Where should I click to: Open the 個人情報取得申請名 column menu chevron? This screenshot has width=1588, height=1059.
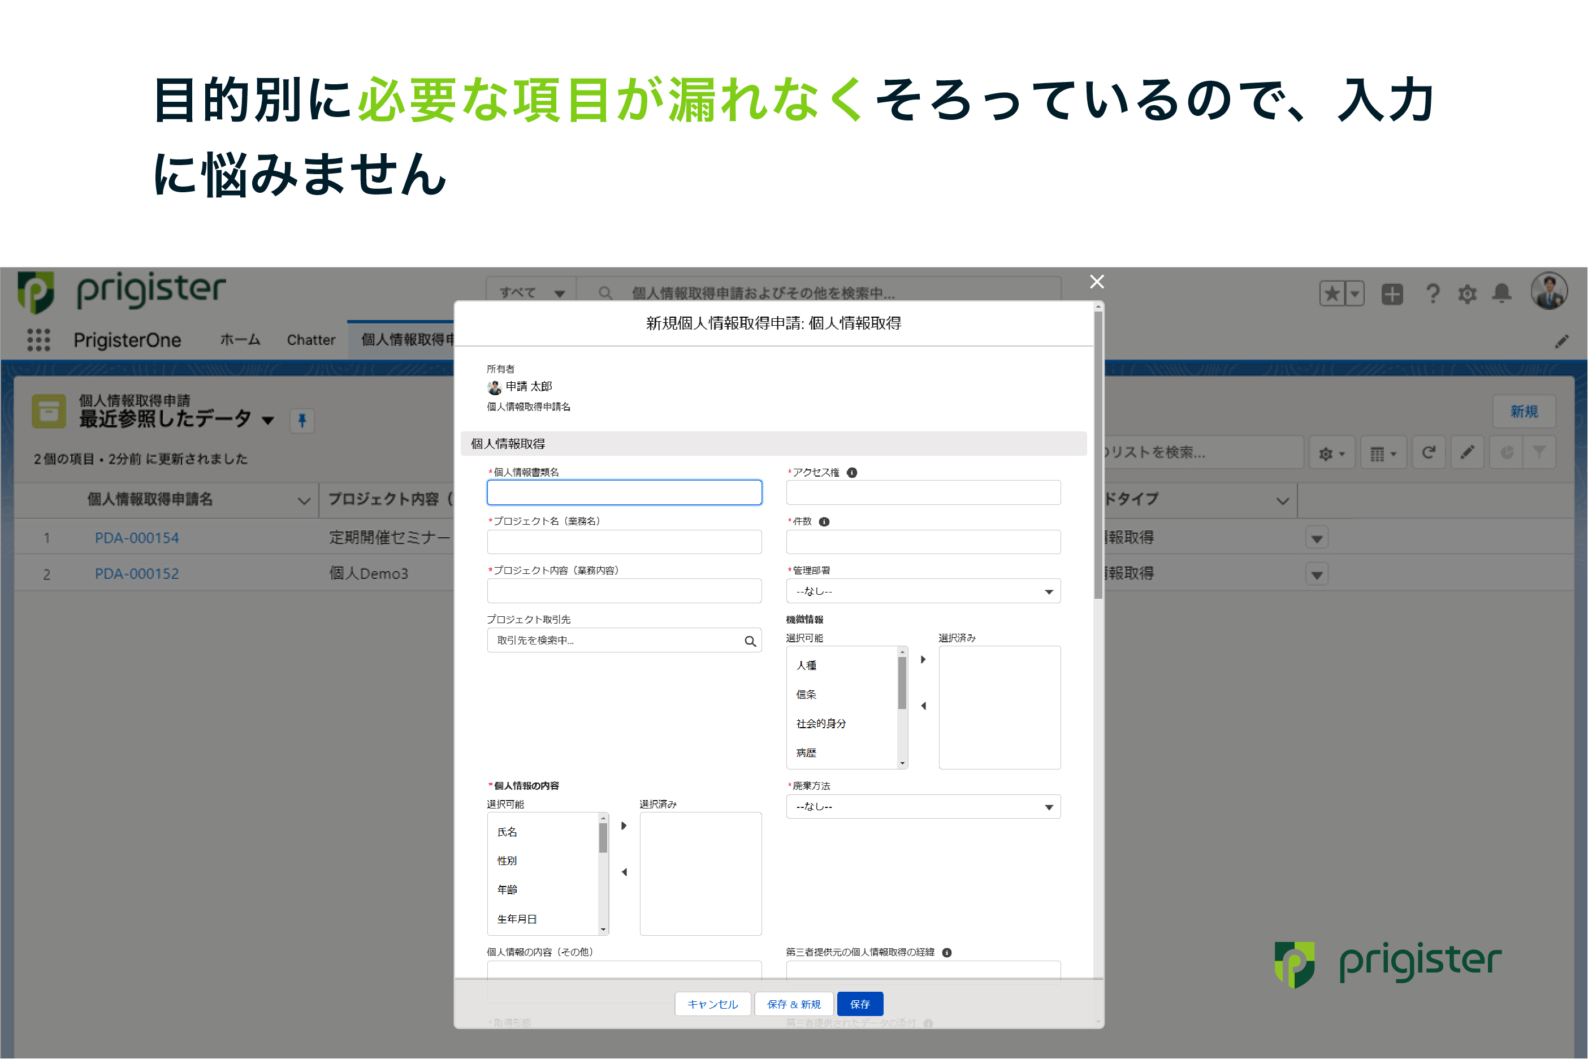tap(304, 500)
